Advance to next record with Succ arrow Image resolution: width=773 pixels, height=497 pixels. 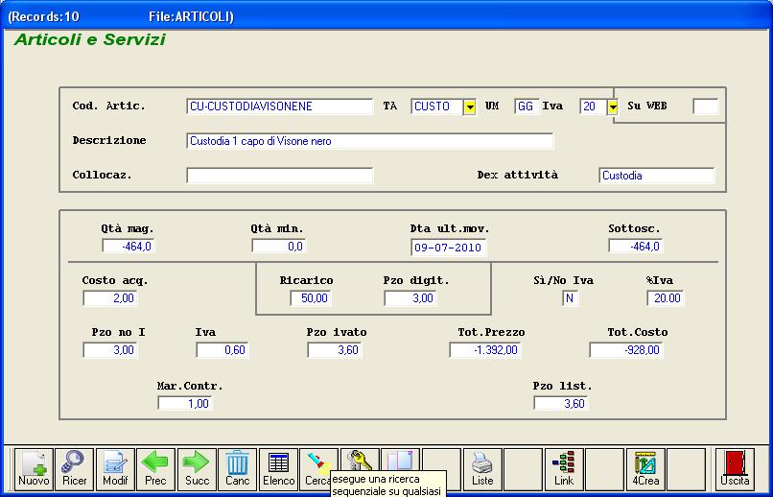[197, 469]
